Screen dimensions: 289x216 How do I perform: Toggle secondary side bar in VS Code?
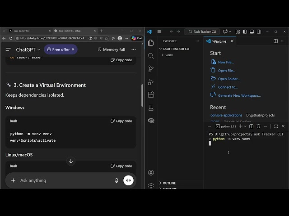click(x=259, y=31)
